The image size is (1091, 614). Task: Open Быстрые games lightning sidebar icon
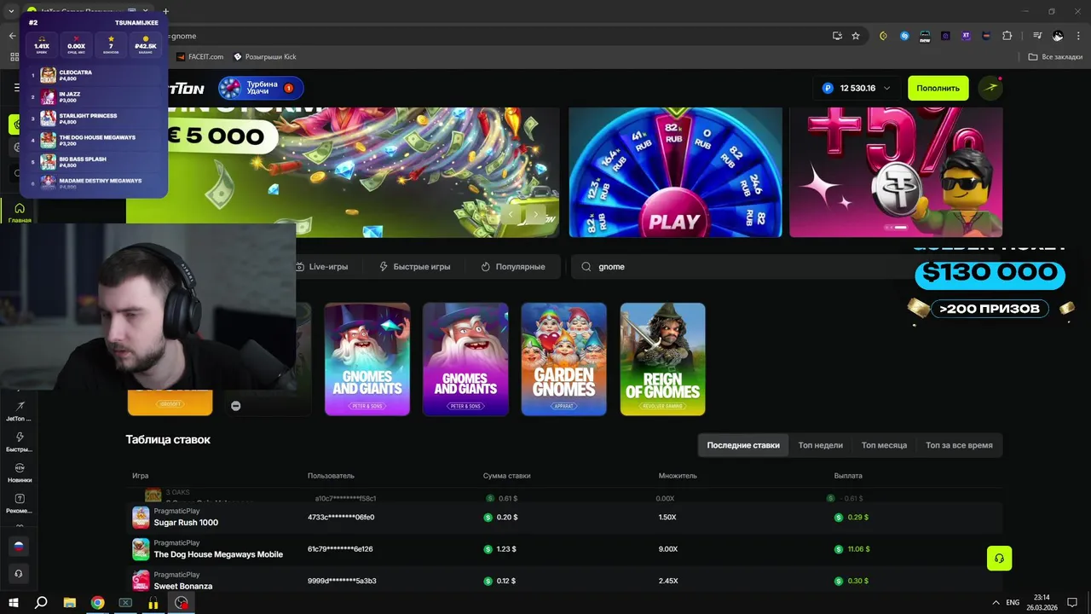coord(19,442)
